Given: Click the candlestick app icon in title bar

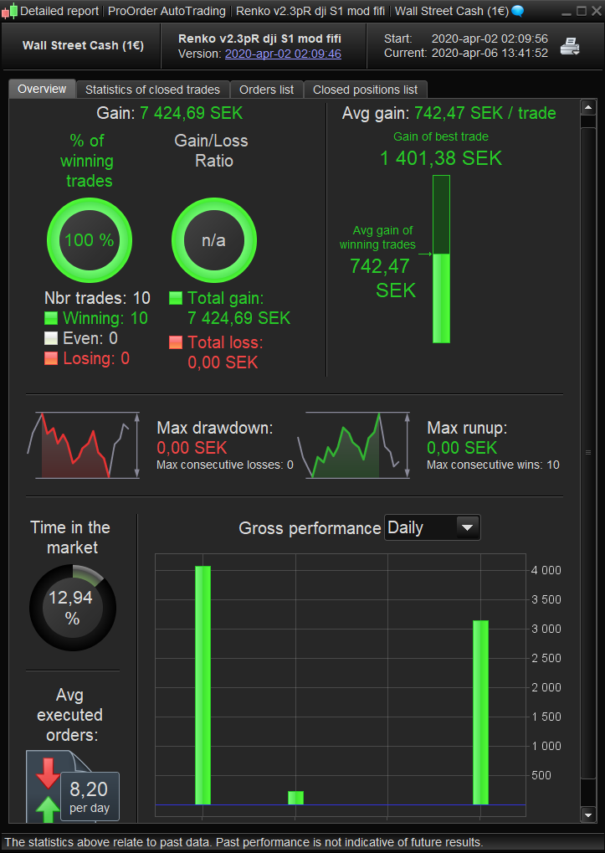Looking at the screenshot, I should [9, 11].
